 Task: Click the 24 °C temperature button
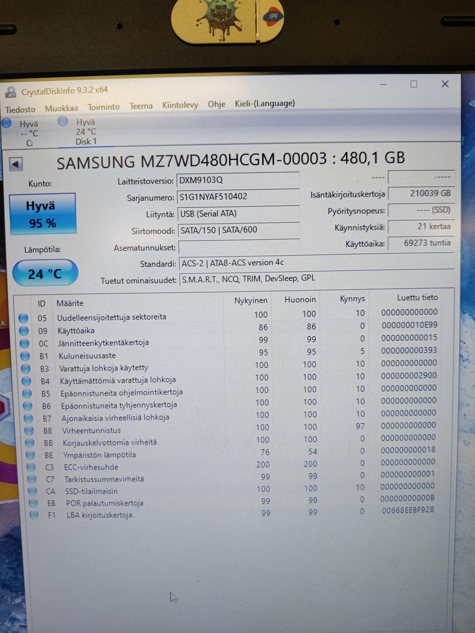(45, 273)
